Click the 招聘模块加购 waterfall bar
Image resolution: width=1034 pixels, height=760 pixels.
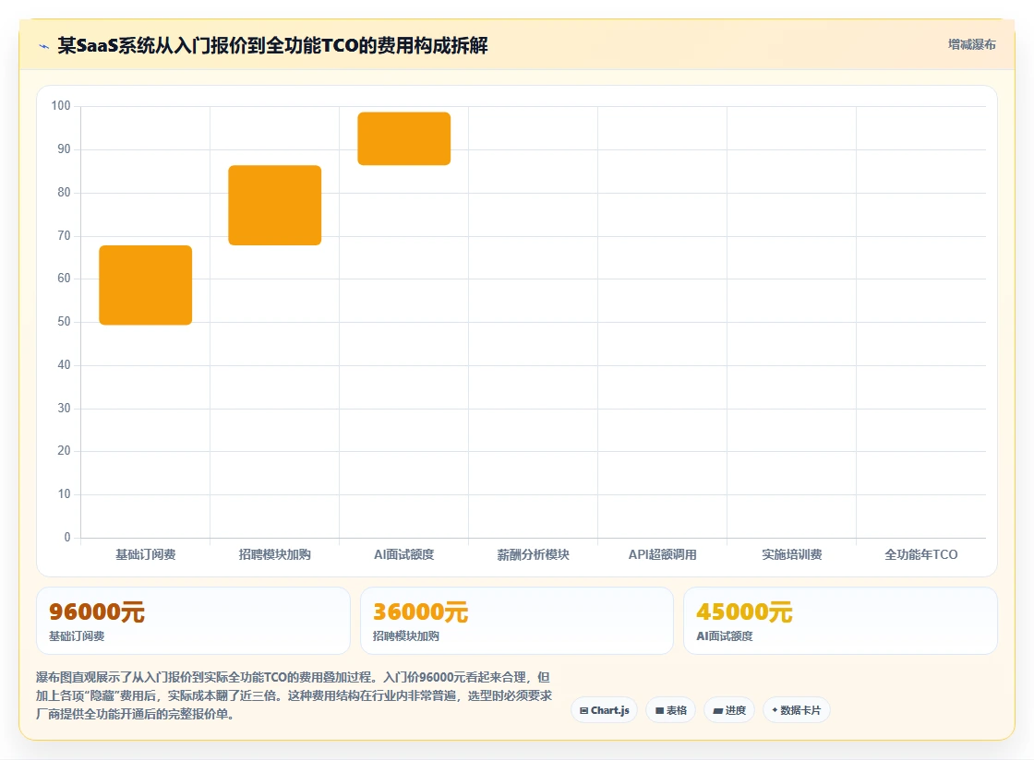(275, 206)
